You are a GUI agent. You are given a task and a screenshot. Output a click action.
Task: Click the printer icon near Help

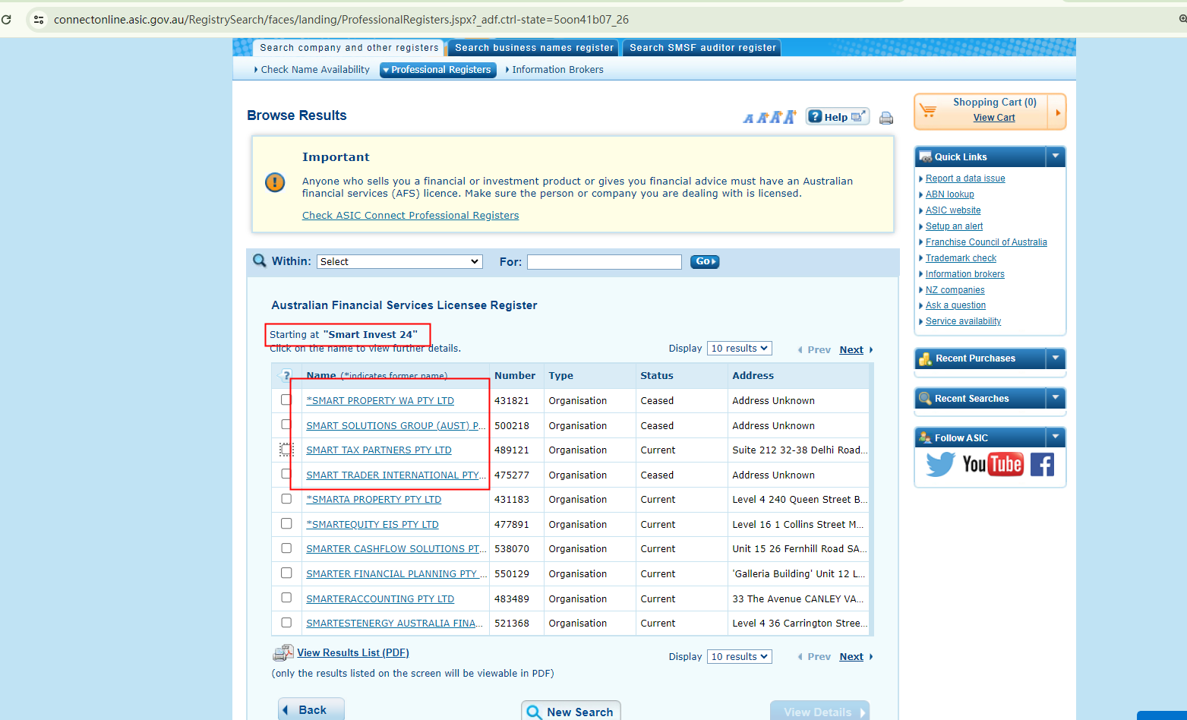click(x=886, y=118)
